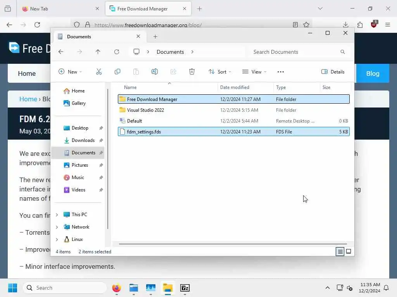The image size is (397, 297).
Task: Click the horizontal scrollbar in file list
Action: [233, 244]
